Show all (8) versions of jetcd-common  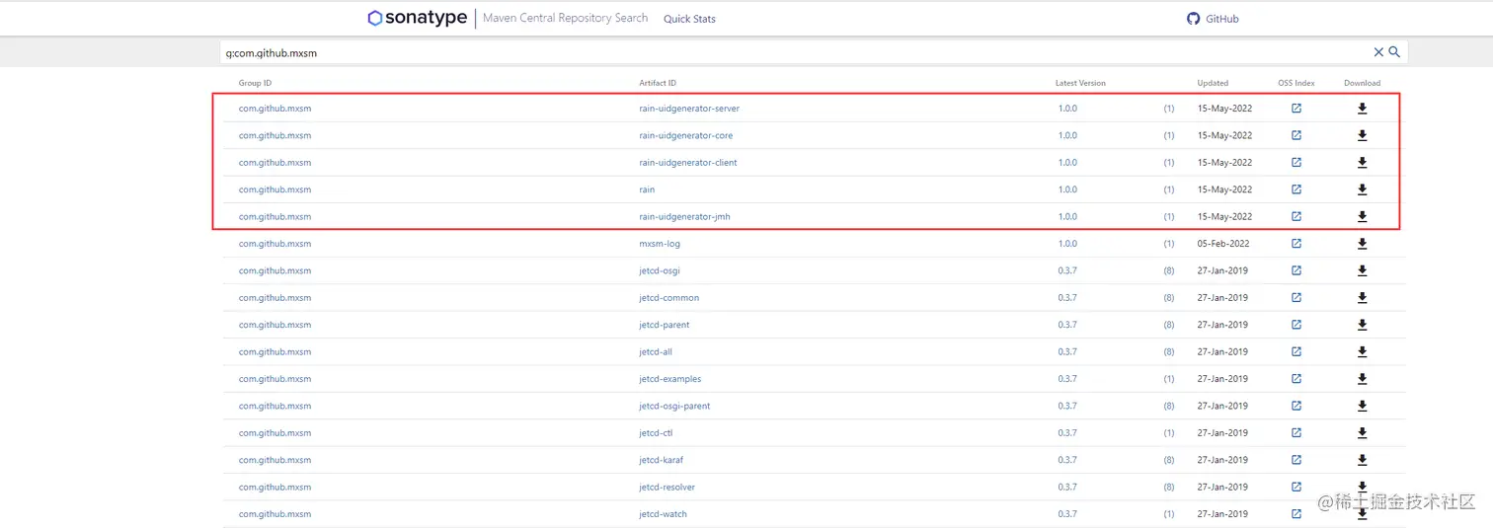[x=1169, y=298]
